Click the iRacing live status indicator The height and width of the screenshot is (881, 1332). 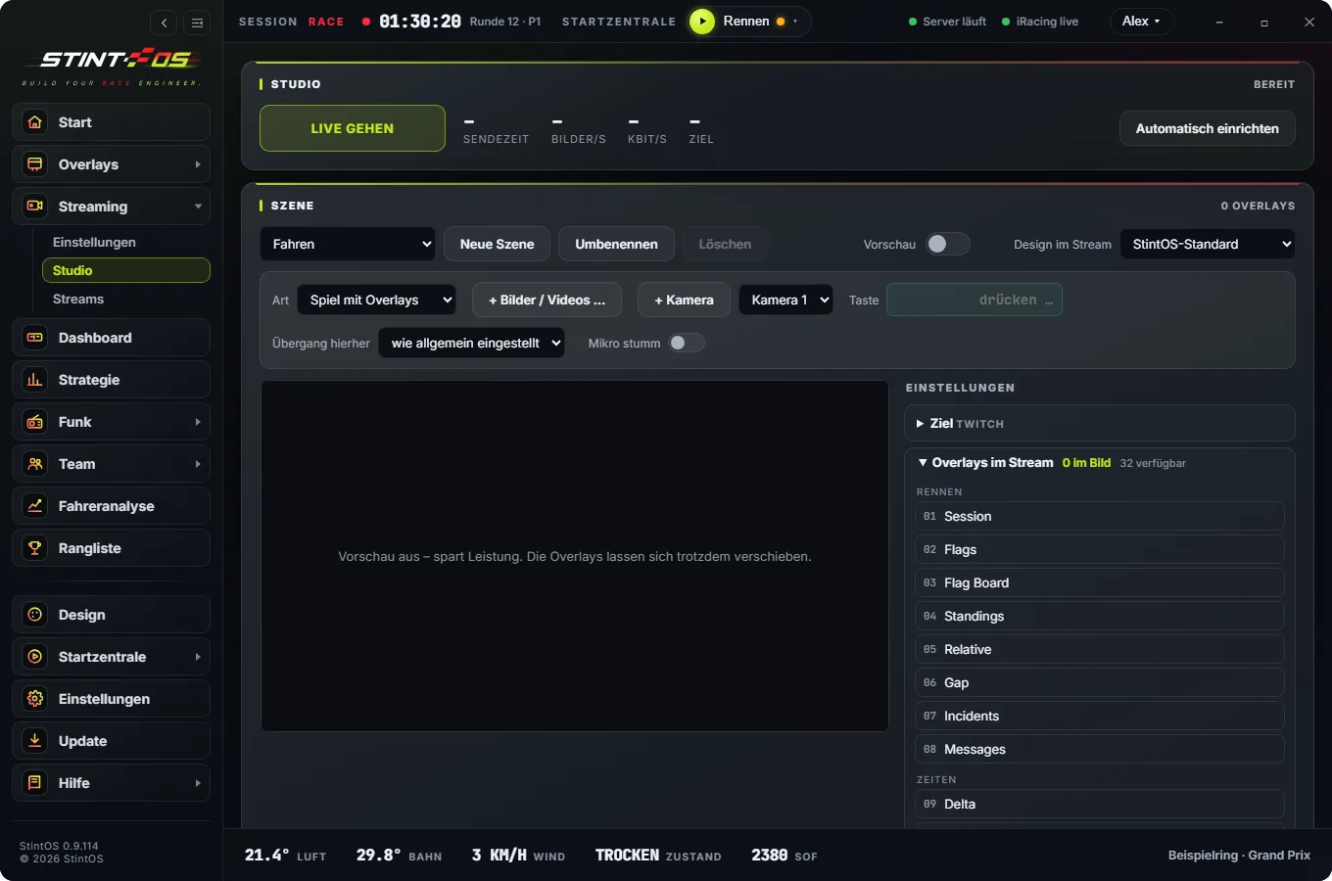pyautogui.click(x=1040, y=22)
